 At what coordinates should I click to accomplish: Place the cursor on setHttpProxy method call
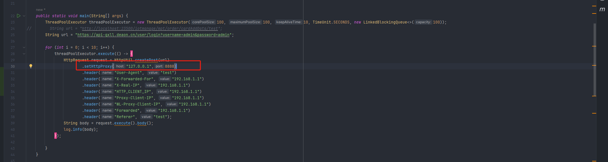point(98,66)
